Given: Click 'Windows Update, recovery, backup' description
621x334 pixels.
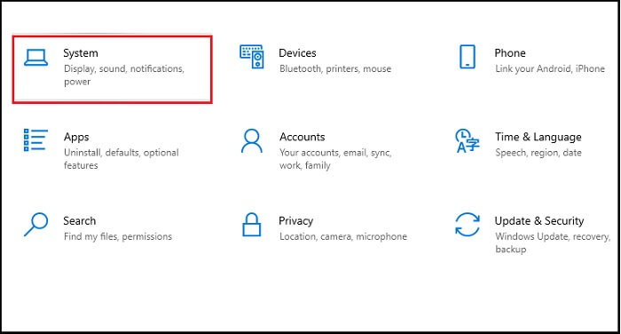Looking at the screenshot, I should [553, 243].
